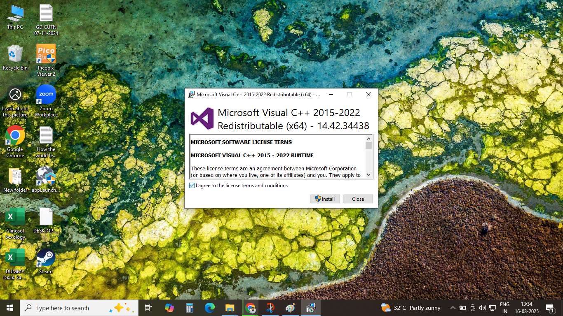Open Copilot from the taskbar
Viewport: 563px width, 316px height.
(x=169, y=308)
